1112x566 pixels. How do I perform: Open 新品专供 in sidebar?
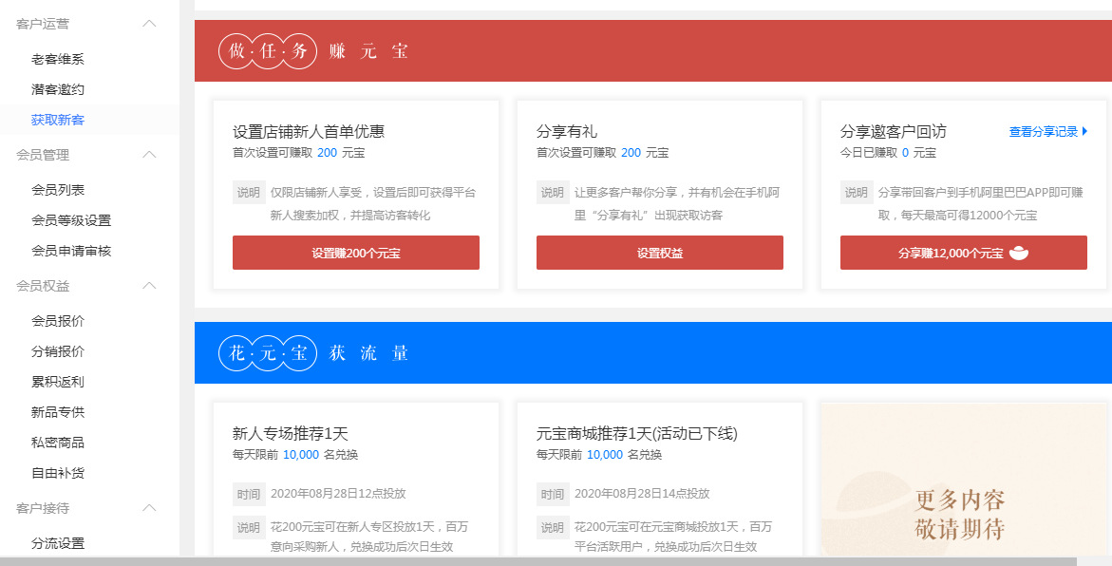(57, 412)
